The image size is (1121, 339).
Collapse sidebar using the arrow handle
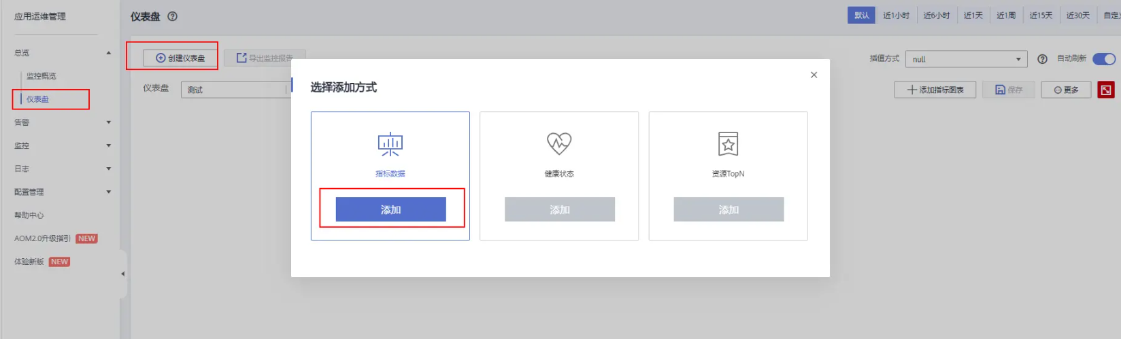point(122,274)
